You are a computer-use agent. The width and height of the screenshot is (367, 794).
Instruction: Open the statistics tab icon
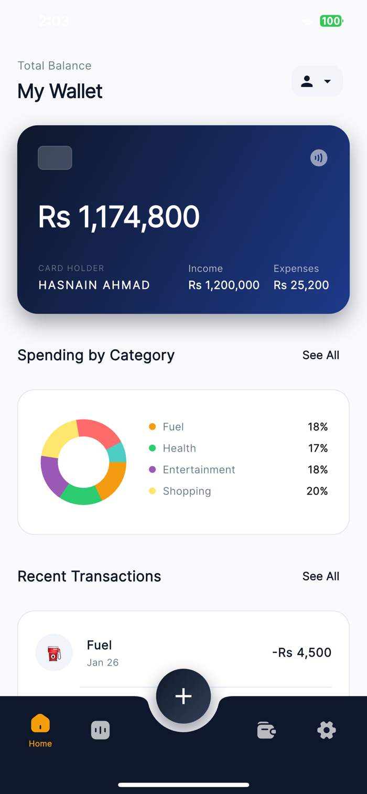pyautogui.click(x=100, y=730)
